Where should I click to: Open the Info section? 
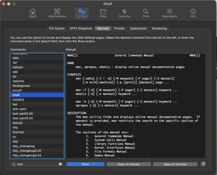tap(193, 13)
